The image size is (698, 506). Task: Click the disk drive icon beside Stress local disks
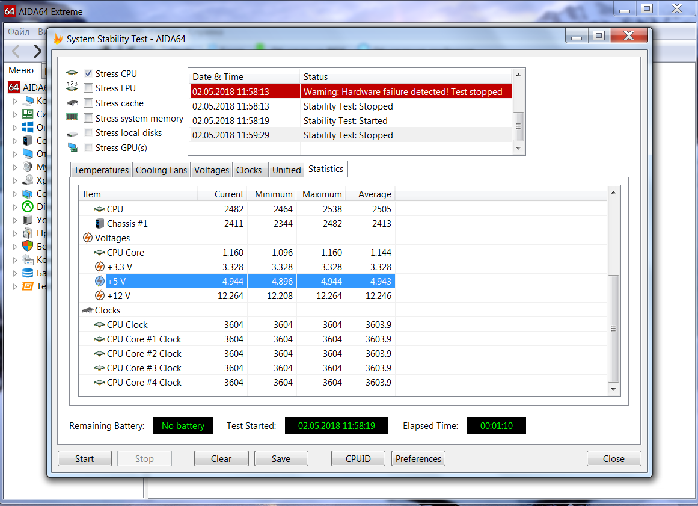tap(72, 134)
